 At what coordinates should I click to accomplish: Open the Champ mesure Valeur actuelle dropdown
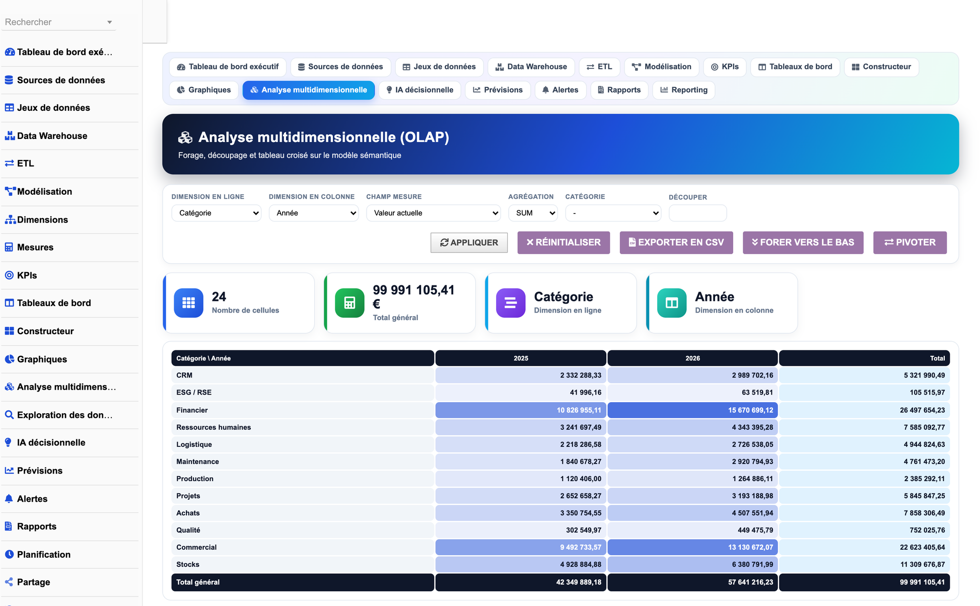point(434,213)
